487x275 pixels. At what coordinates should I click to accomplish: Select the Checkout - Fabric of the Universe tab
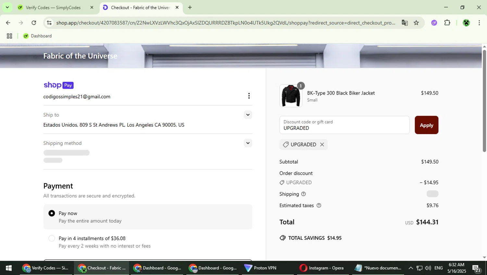[141, 7]
